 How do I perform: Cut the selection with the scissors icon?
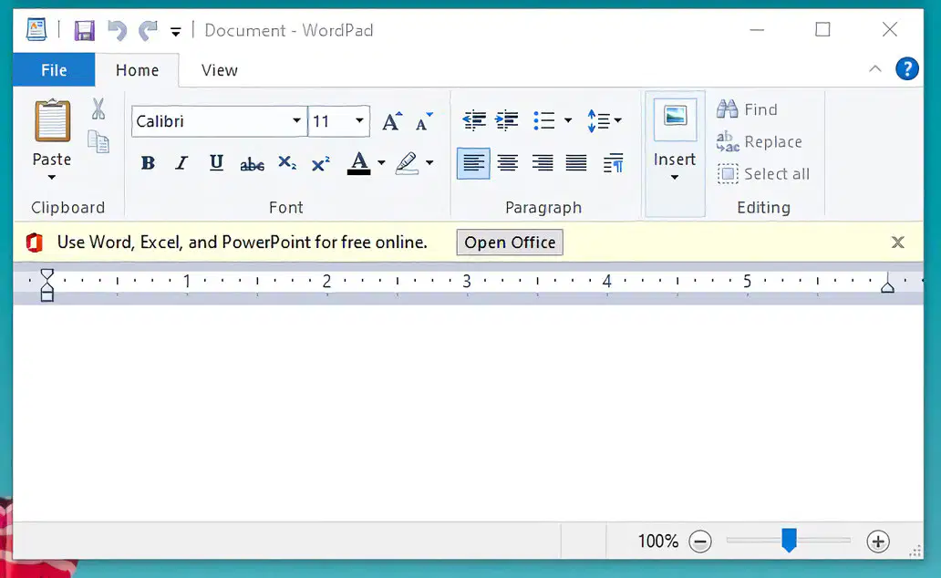98,109
